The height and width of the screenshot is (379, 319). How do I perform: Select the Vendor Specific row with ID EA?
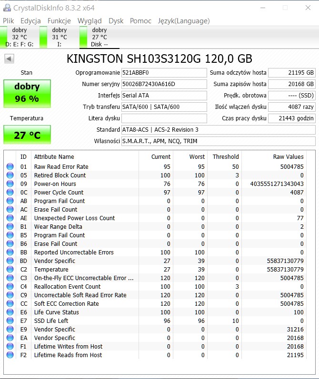(155, 338)
